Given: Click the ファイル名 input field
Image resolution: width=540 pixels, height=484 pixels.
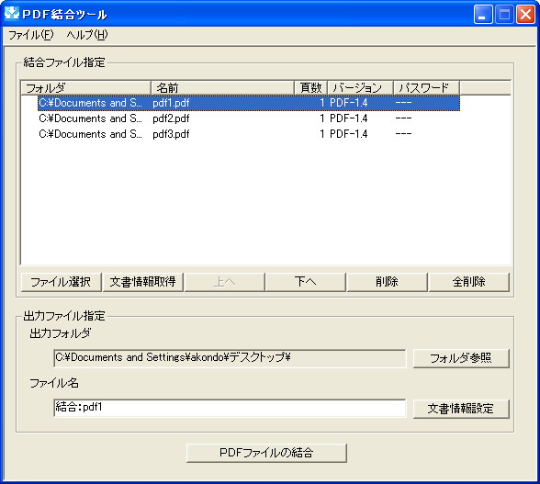Looking at the screenshot, I should point(230,408).
